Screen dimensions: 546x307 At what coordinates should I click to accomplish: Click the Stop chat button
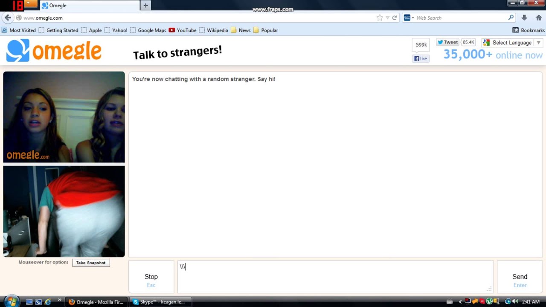tap(151, 277)
